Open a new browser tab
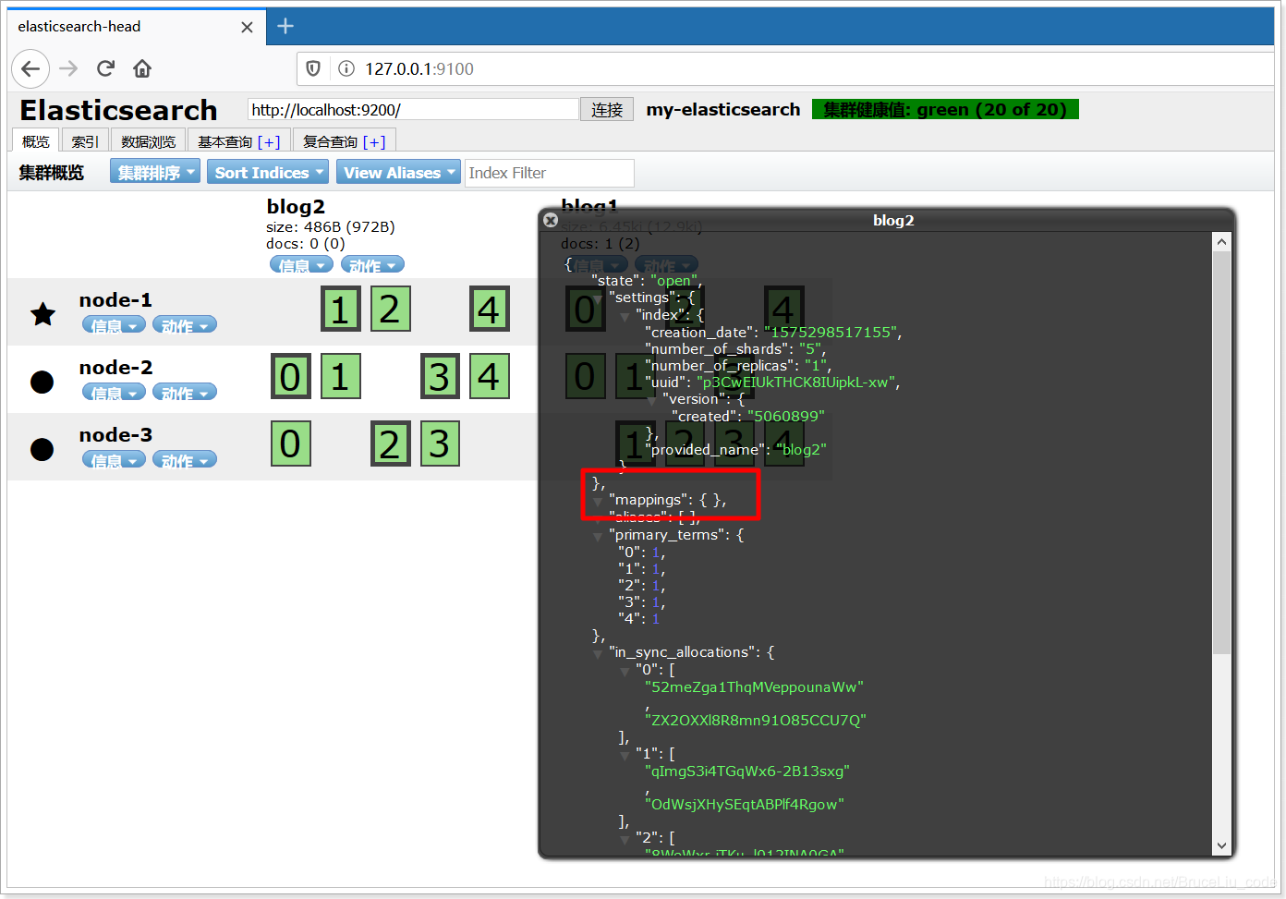Viewport: 1286px width, 899px height. (x=285, y=26)
